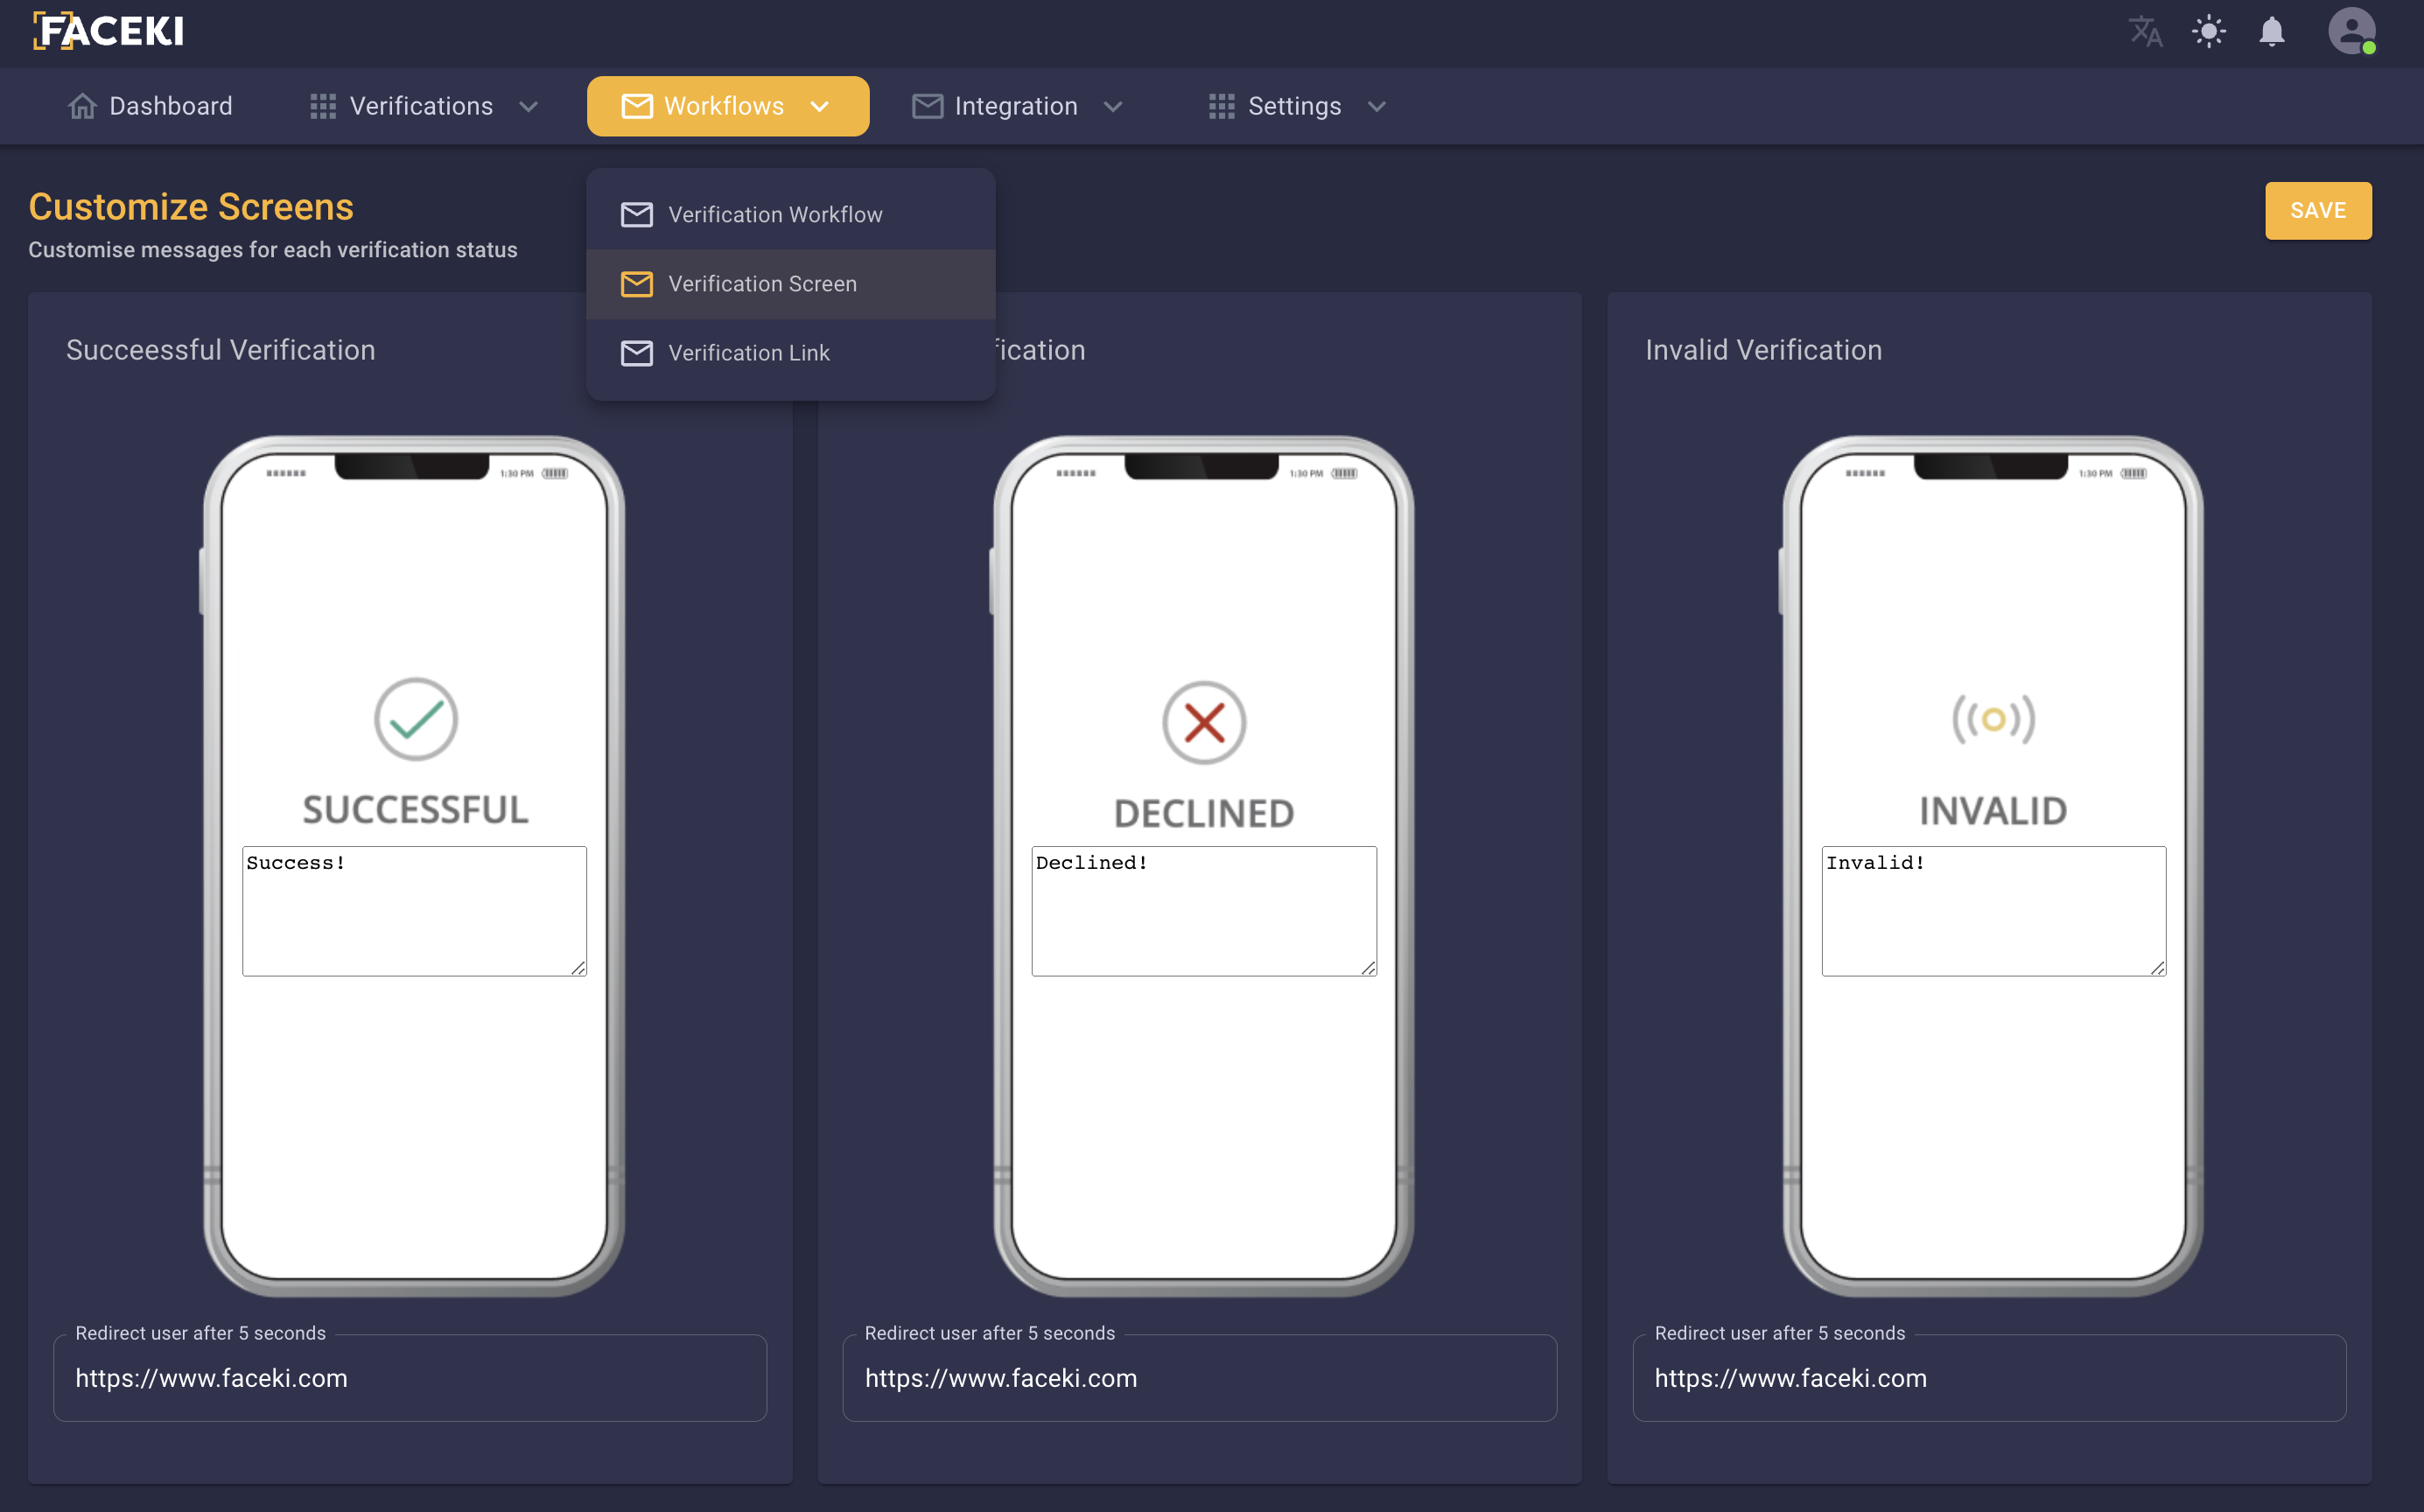Click the FACEKI logo
The image size is (2424, 1512).
pyautogui.click(x=108, y=31)
